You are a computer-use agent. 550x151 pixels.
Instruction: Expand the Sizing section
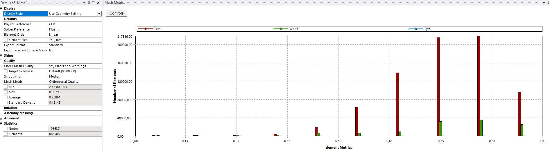(x=1, y=55)
